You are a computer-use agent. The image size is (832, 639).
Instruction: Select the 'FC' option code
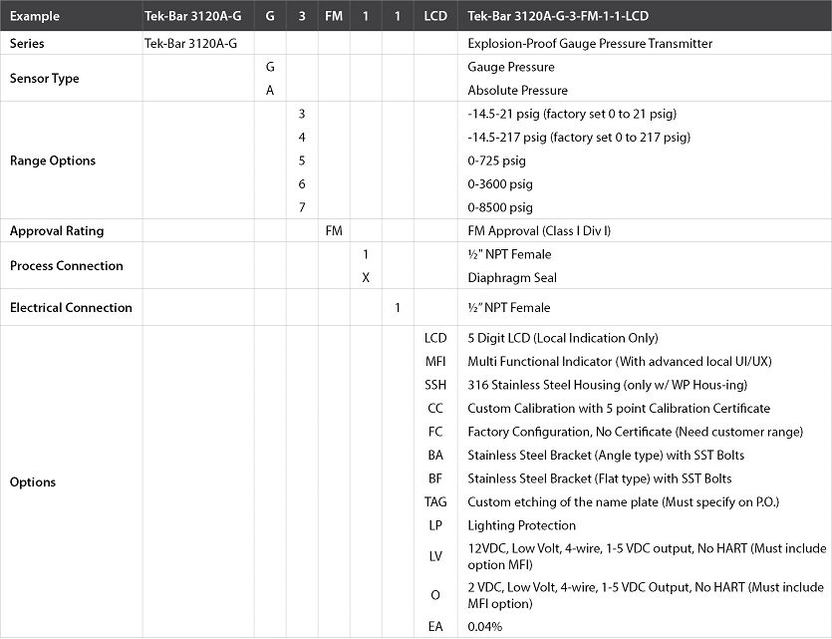435,432
